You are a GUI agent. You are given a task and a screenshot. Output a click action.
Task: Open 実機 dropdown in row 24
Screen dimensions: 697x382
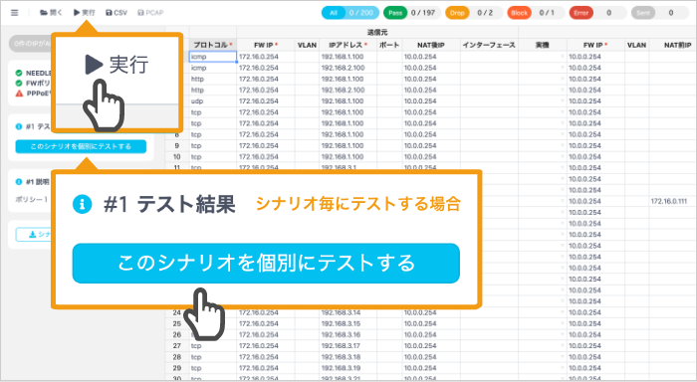(563, 312)
